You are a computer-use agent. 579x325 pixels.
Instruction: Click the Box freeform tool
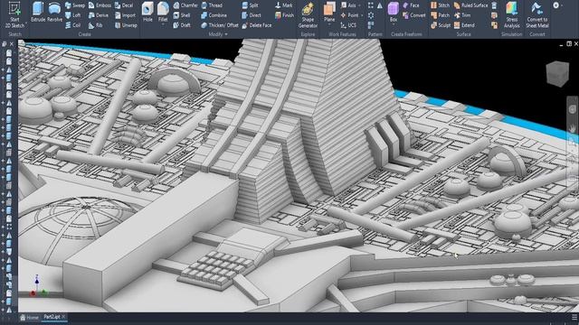click(394, 12)
